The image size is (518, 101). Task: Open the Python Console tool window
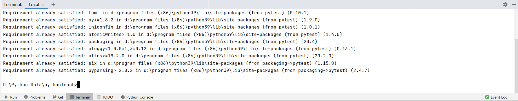click(137, 97)
